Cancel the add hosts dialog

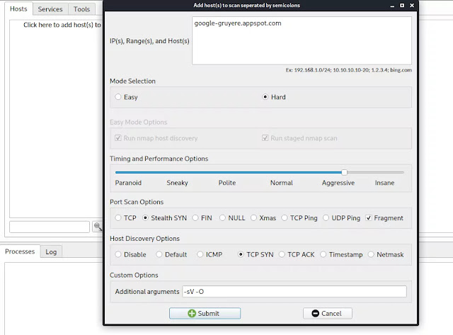tap(328, 313)
